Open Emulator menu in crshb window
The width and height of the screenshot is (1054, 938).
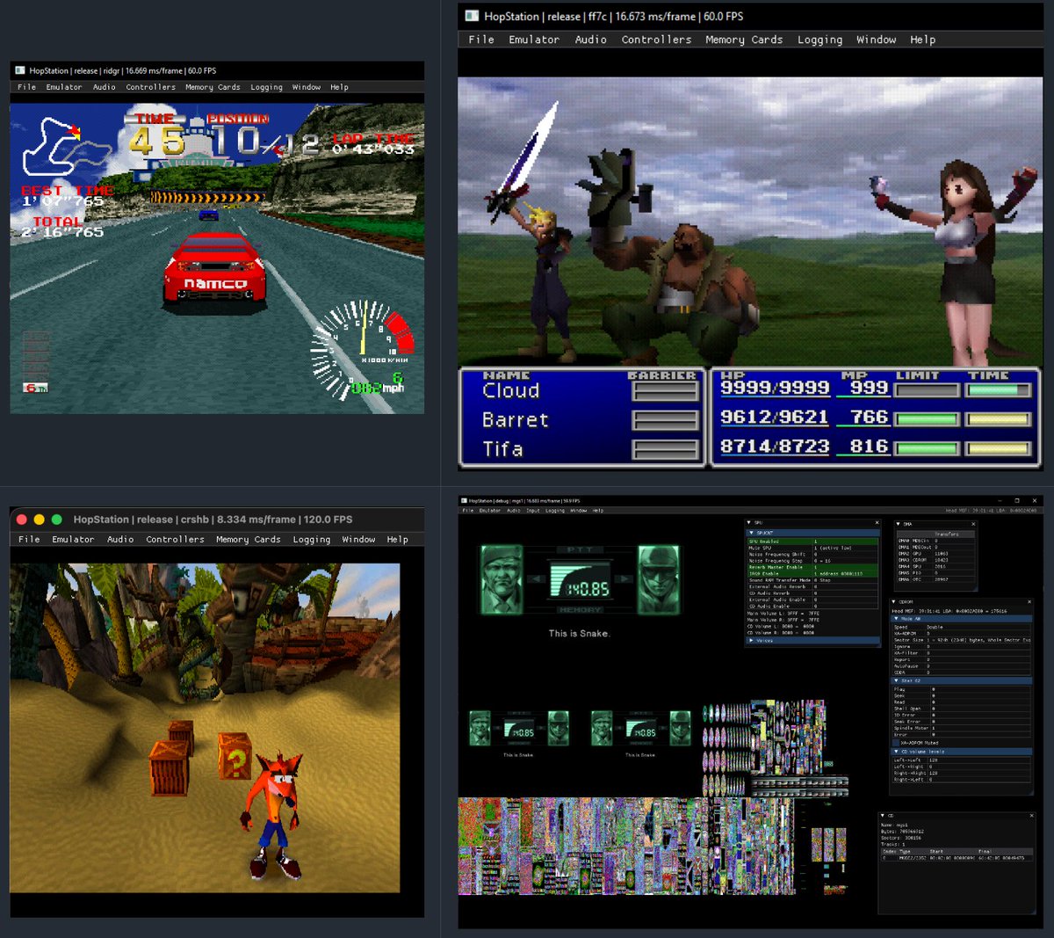(x=73, y=540)
